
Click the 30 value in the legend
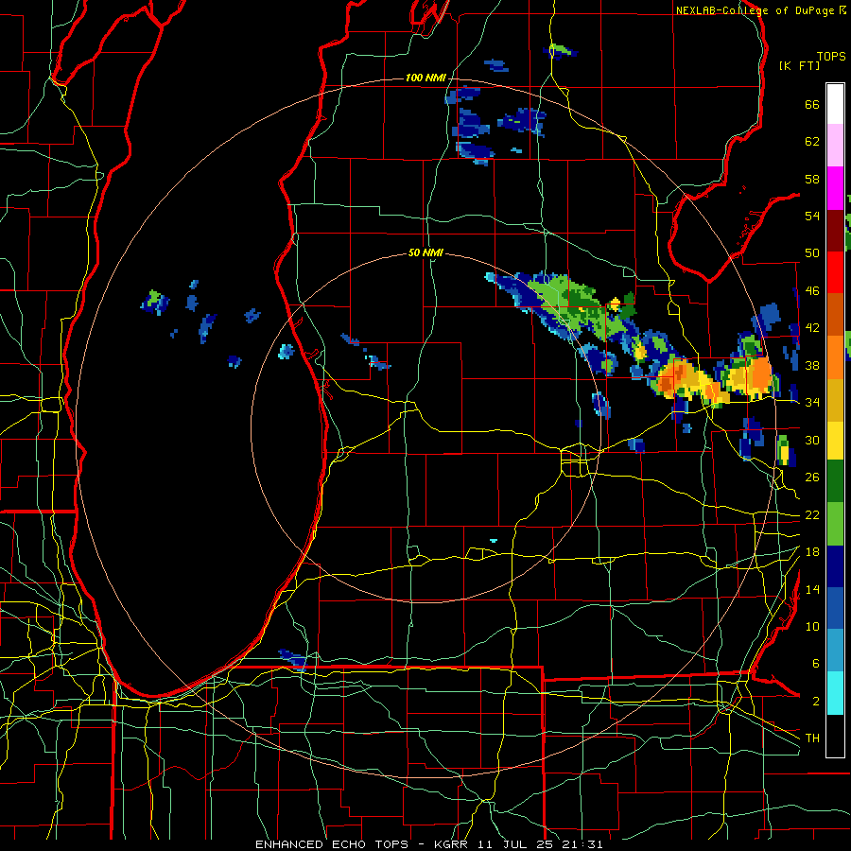click(812, 440)
